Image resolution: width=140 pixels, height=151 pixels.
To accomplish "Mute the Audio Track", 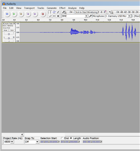I will tap(5, 30).
